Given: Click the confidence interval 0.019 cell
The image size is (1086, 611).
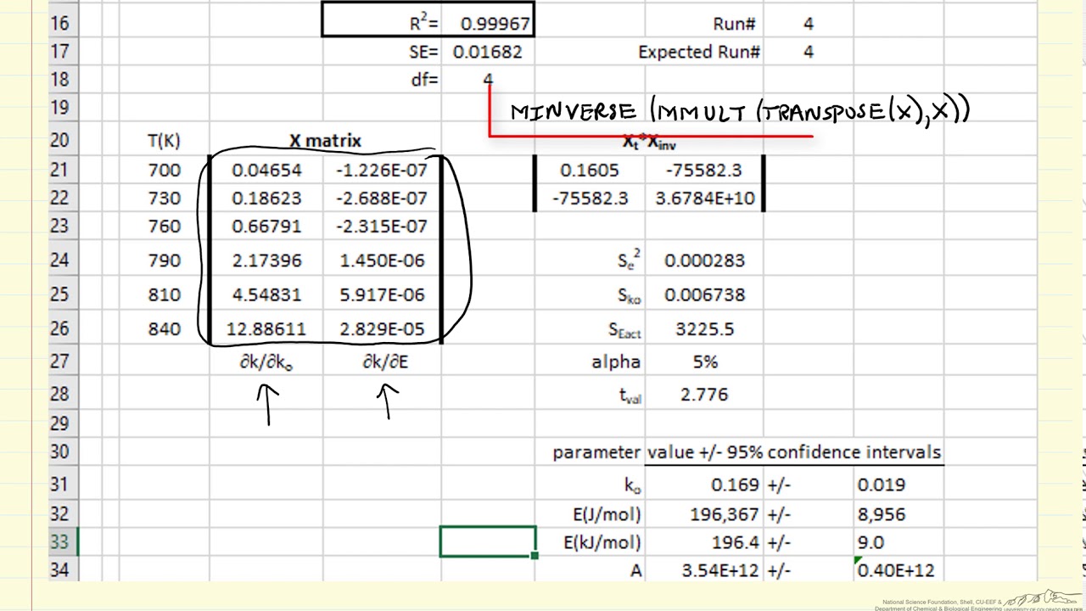Looking at the screenshot, I should [898, 485].
